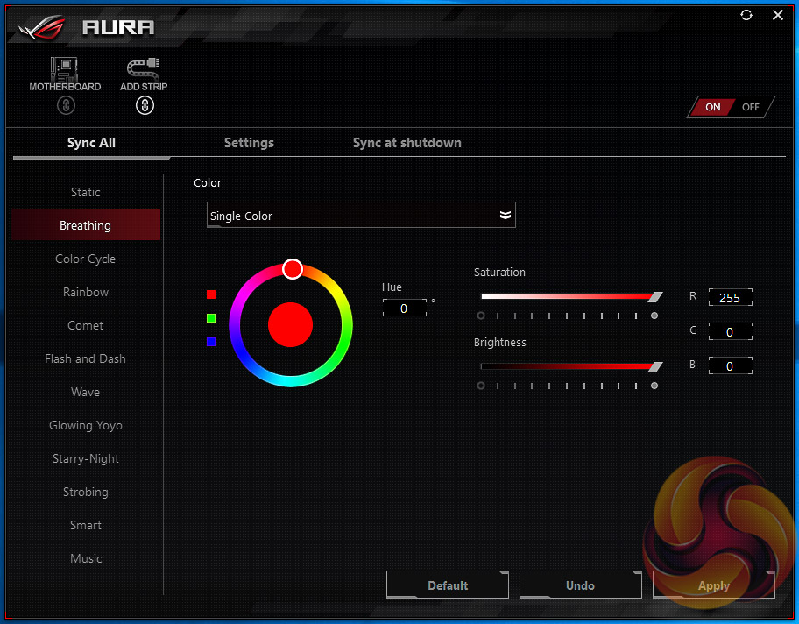Open the Sync at shutdown tab
The width and height of the screenshot is (799, 624).
tap(407, 143)
